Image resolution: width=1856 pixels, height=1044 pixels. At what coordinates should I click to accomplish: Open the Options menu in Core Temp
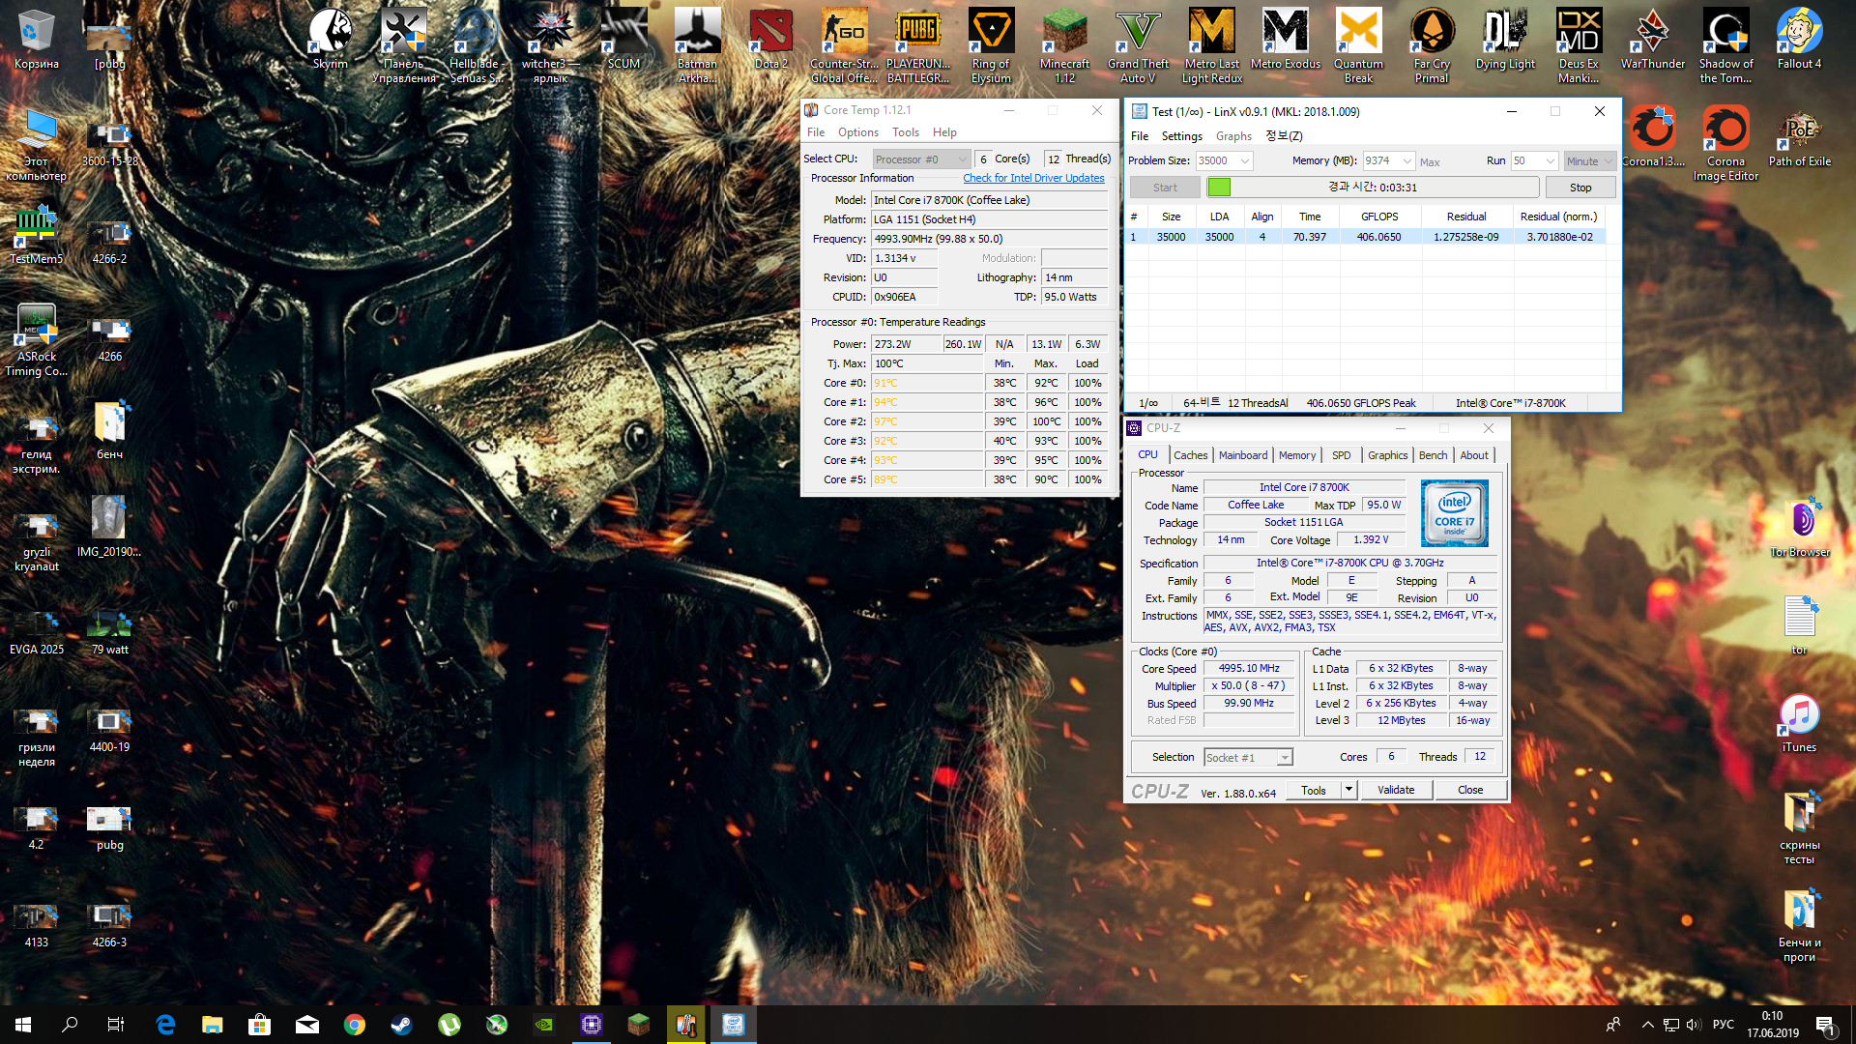(x=857, y=132)
